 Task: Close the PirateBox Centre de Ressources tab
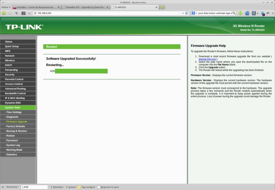click(58, 7)
